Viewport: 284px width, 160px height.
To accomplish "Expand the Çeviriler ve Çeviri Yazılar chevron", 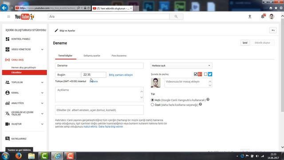I will pyautogui.click(x=42, y=114).
